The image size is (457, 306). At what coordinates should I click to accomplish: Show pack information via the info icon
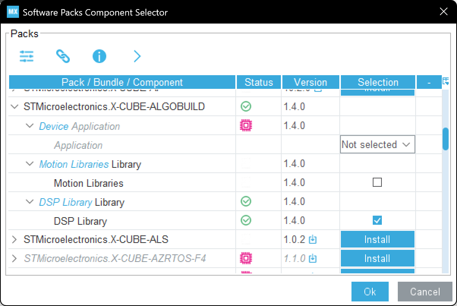tap(99, 56)
